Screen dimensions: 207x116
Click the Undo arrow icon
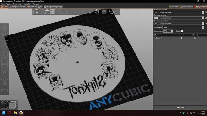[x=111, y=12]
